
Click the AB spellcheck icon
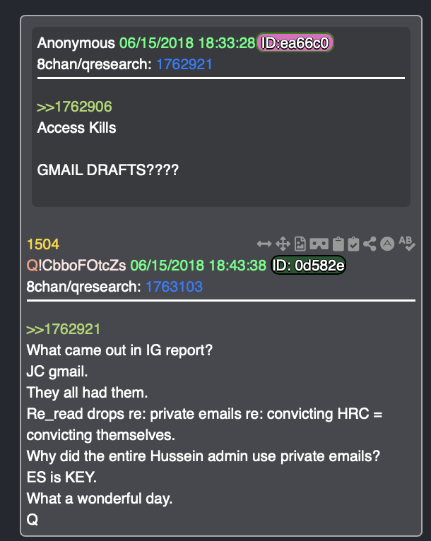[x=407, y=243]
